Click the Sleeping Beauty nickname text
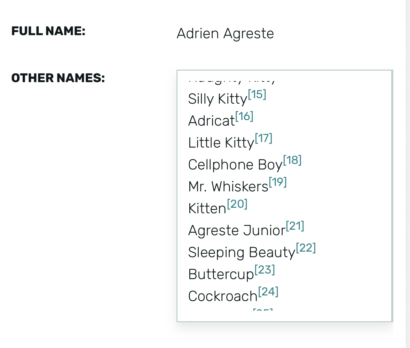The width and height of the screenshot is (410, 348). pyautogui.click(x=242, y=253)
